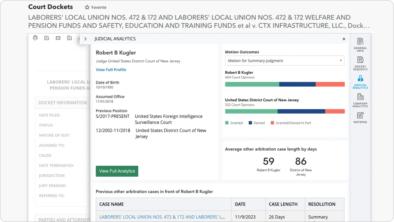Toggle the Favorite star for this docket
The image size is (394, 222).
click(x=87, y=7)
